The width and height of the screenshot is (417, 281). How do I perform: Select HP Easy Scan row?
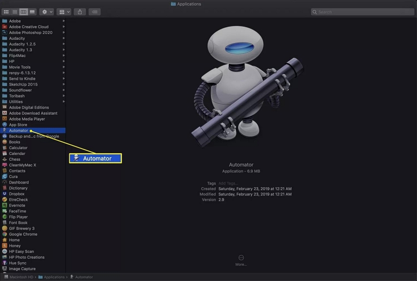pyautogui.click(x=33, y=251)
